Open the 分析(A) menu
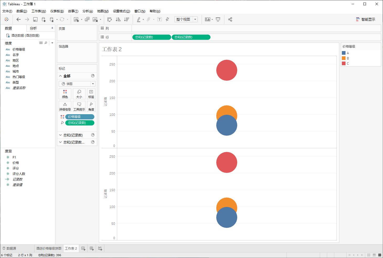383x258 pixels. point(88,11)
